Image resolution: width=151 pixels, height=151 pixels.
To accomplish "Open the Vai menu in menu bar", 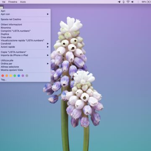I will click(x=4, y=2).
